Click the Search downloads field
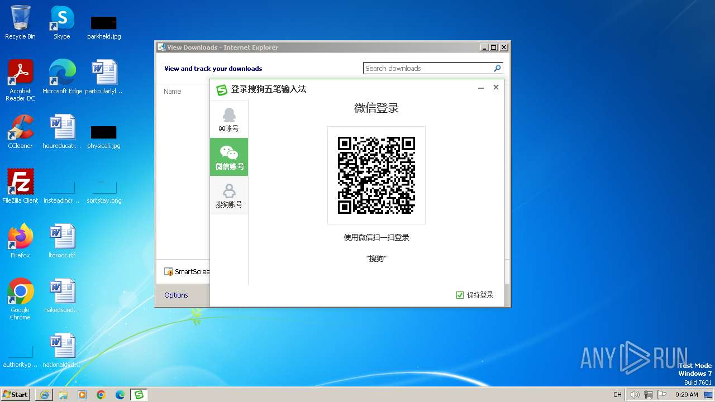This screenshot has width=715, height=402. pyautogui.click(x=428, y=68)
